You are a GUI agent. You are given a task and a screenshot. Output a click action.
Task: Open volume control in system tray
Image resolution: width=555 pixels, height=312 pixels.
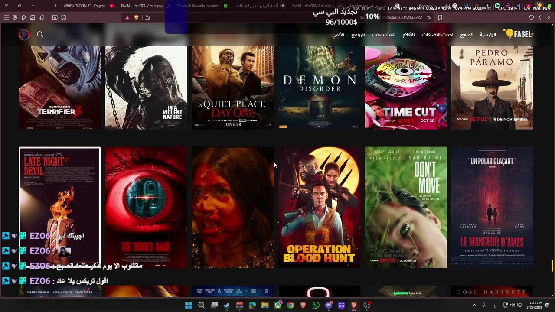pos(513,305)
